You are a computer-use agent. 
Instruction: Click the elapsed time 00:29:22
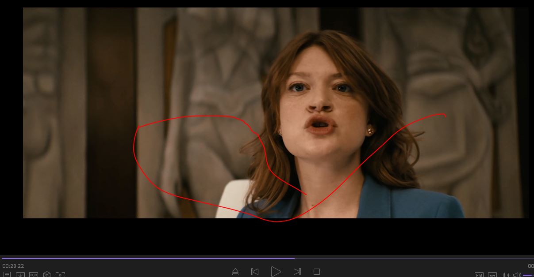[13, 266]
